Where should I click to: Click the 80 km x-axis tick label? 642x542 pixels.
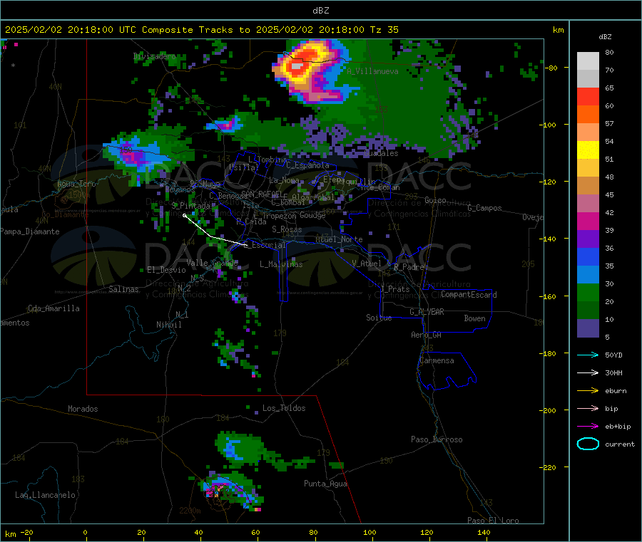click(x=313, y=533)
